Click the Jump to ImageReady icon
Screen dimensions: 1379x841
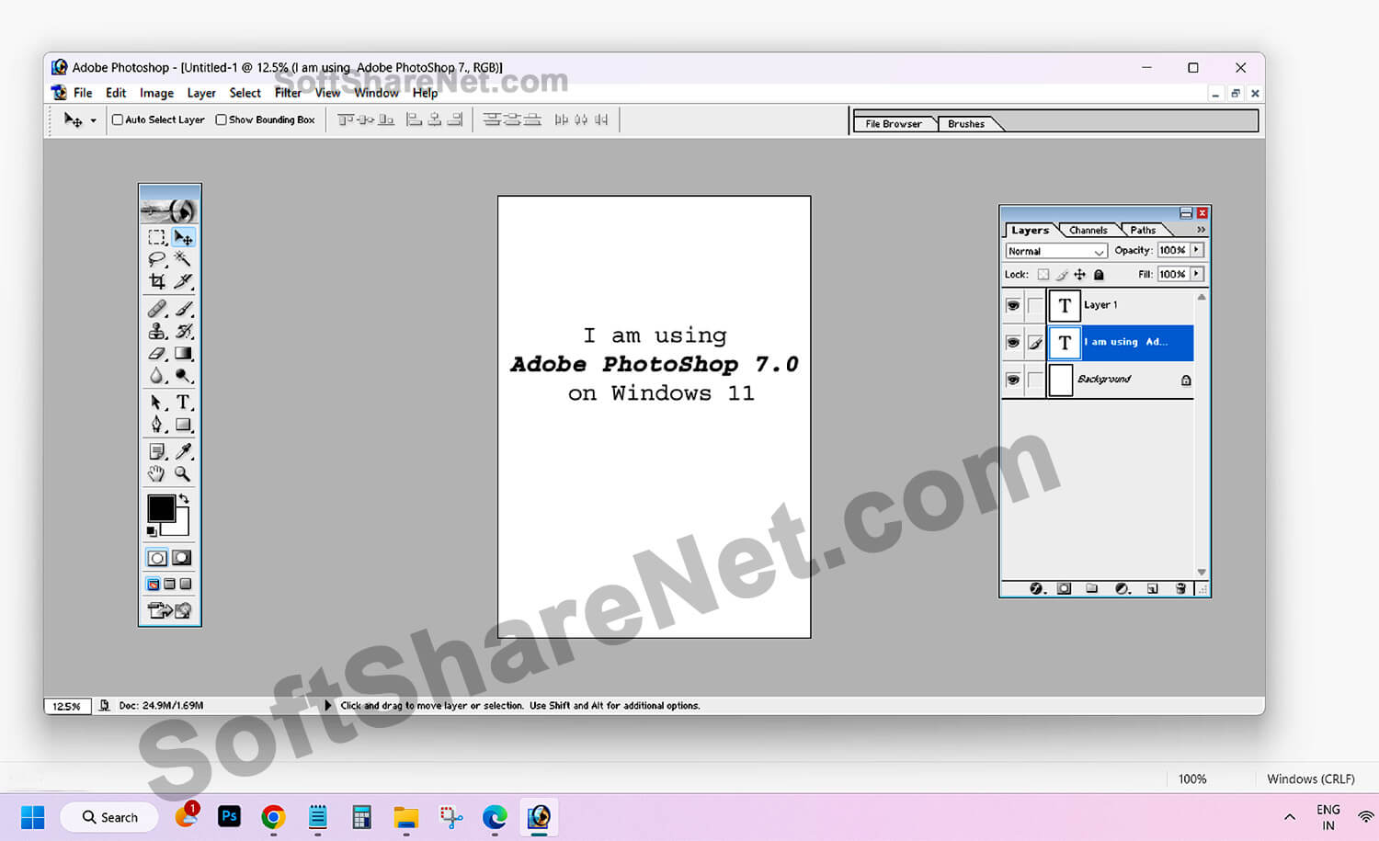click(x=170, y=610)
